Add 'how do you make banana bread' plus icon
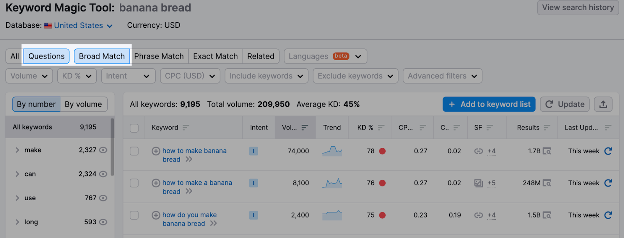The image size is (624, 238). click(156, 215)
